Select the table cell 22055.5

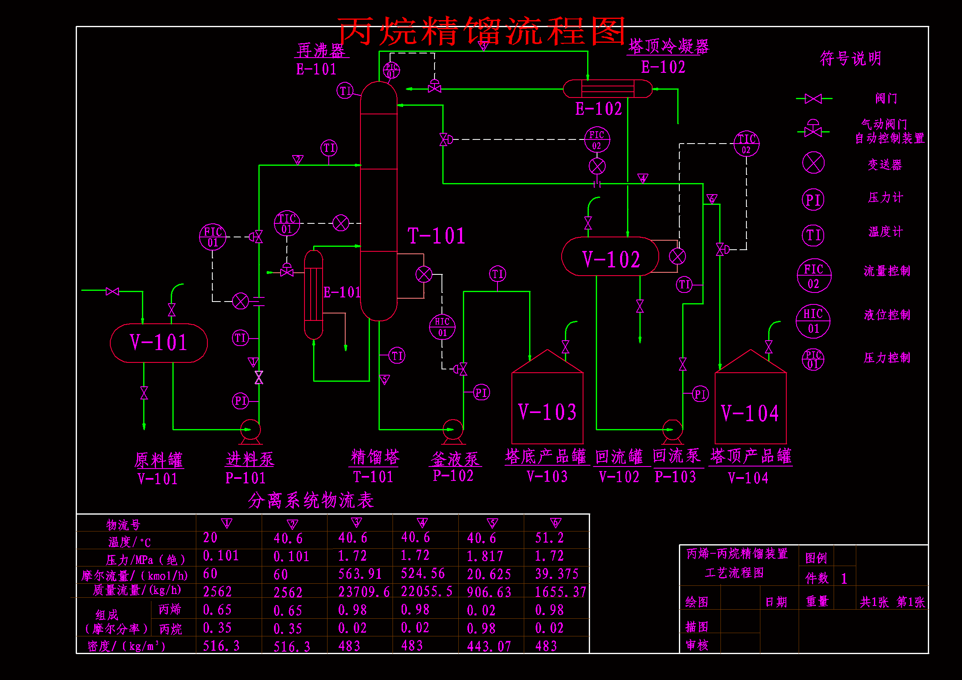(427, 591)
